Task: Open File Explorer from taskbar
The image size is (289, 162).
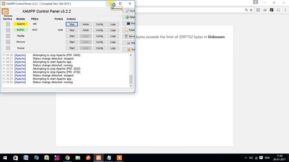Action: [78, 158]
